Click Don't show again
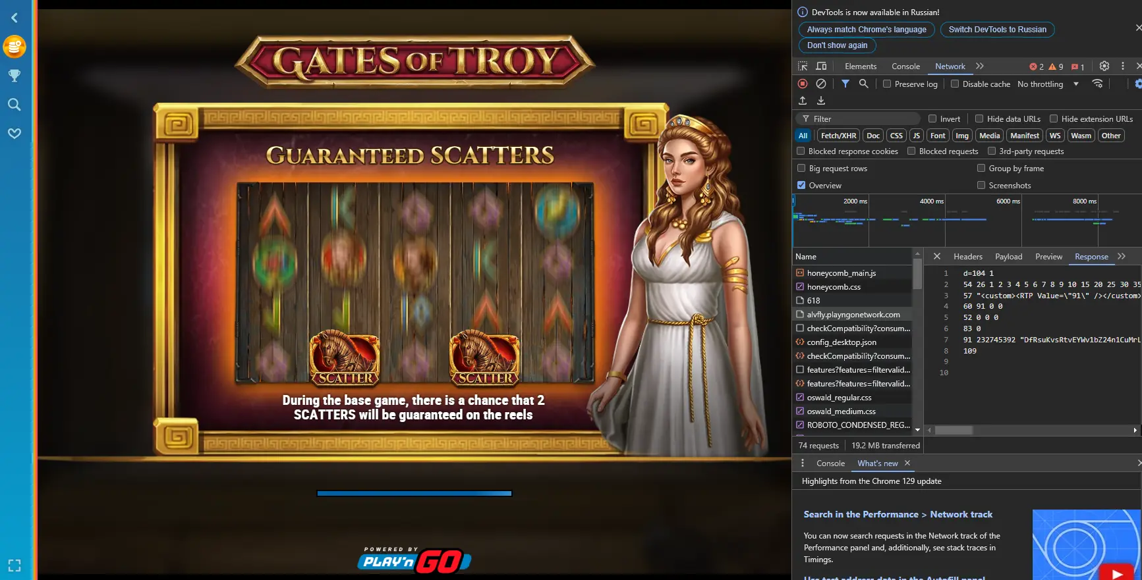This screenshot has width=1142, height=580. 838,45
